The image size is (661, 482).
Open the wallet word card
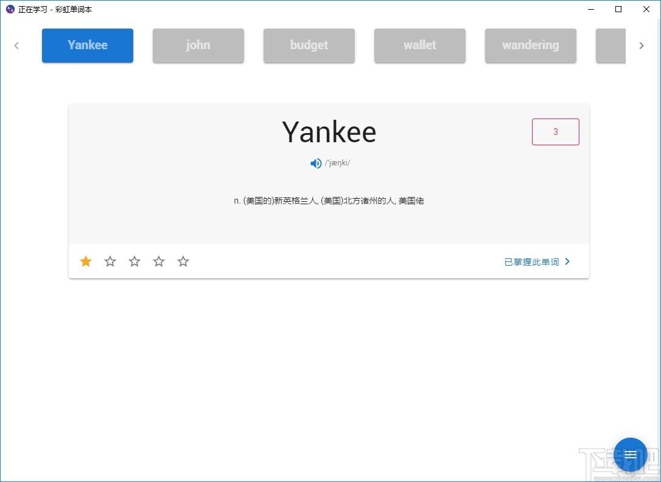click(420, 46)
